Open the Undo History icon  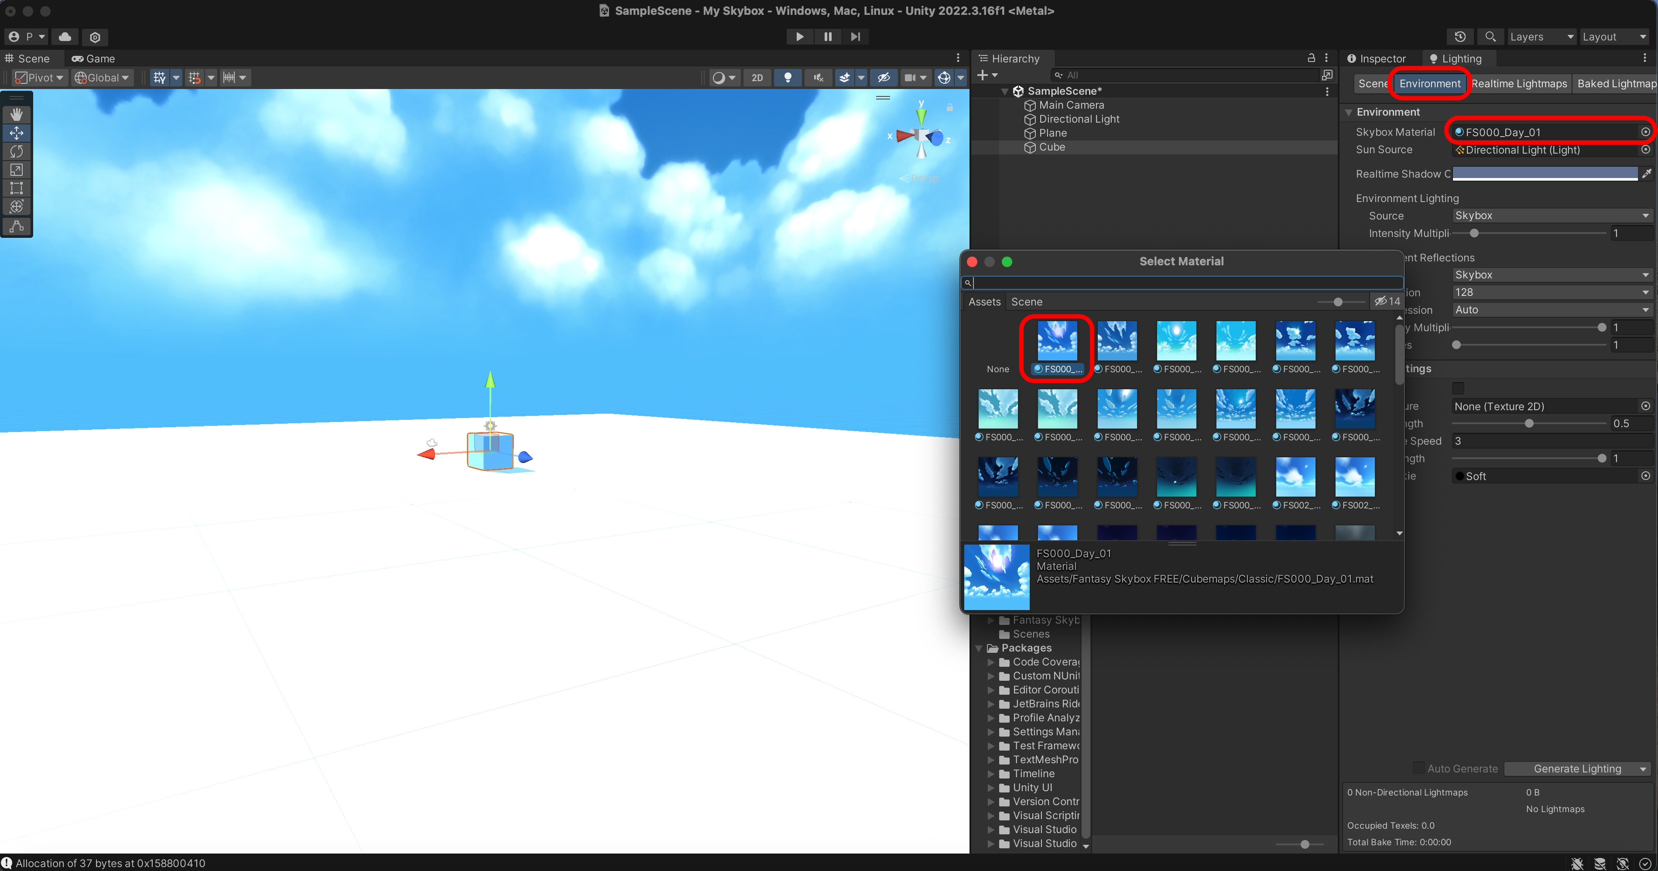pos(1460,37)
